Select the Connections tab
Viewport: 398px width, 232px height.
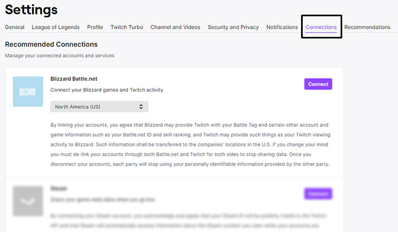(321, 27)
